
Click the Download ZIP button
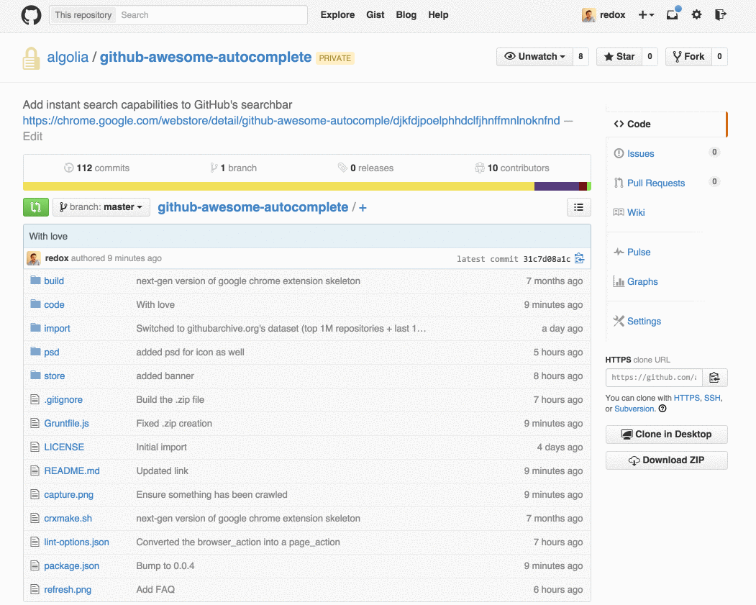tap(666, 460)
